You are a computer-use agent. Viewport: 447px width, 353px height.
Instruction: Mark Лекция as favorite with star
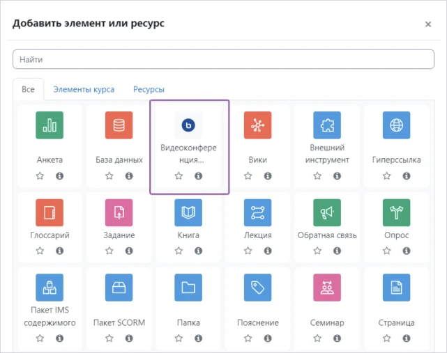248,251
